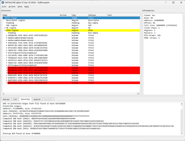
Task: Select the Descriptor region row
Action: click(71, 20)
